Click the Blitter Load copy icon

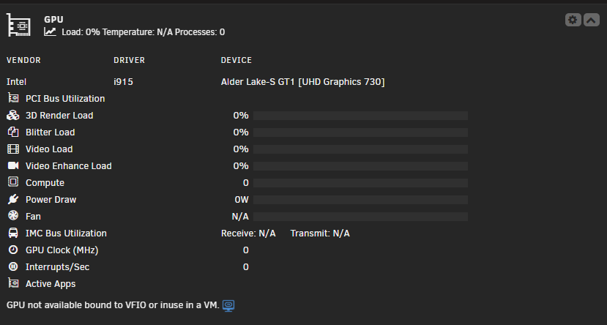coord(12,132)
